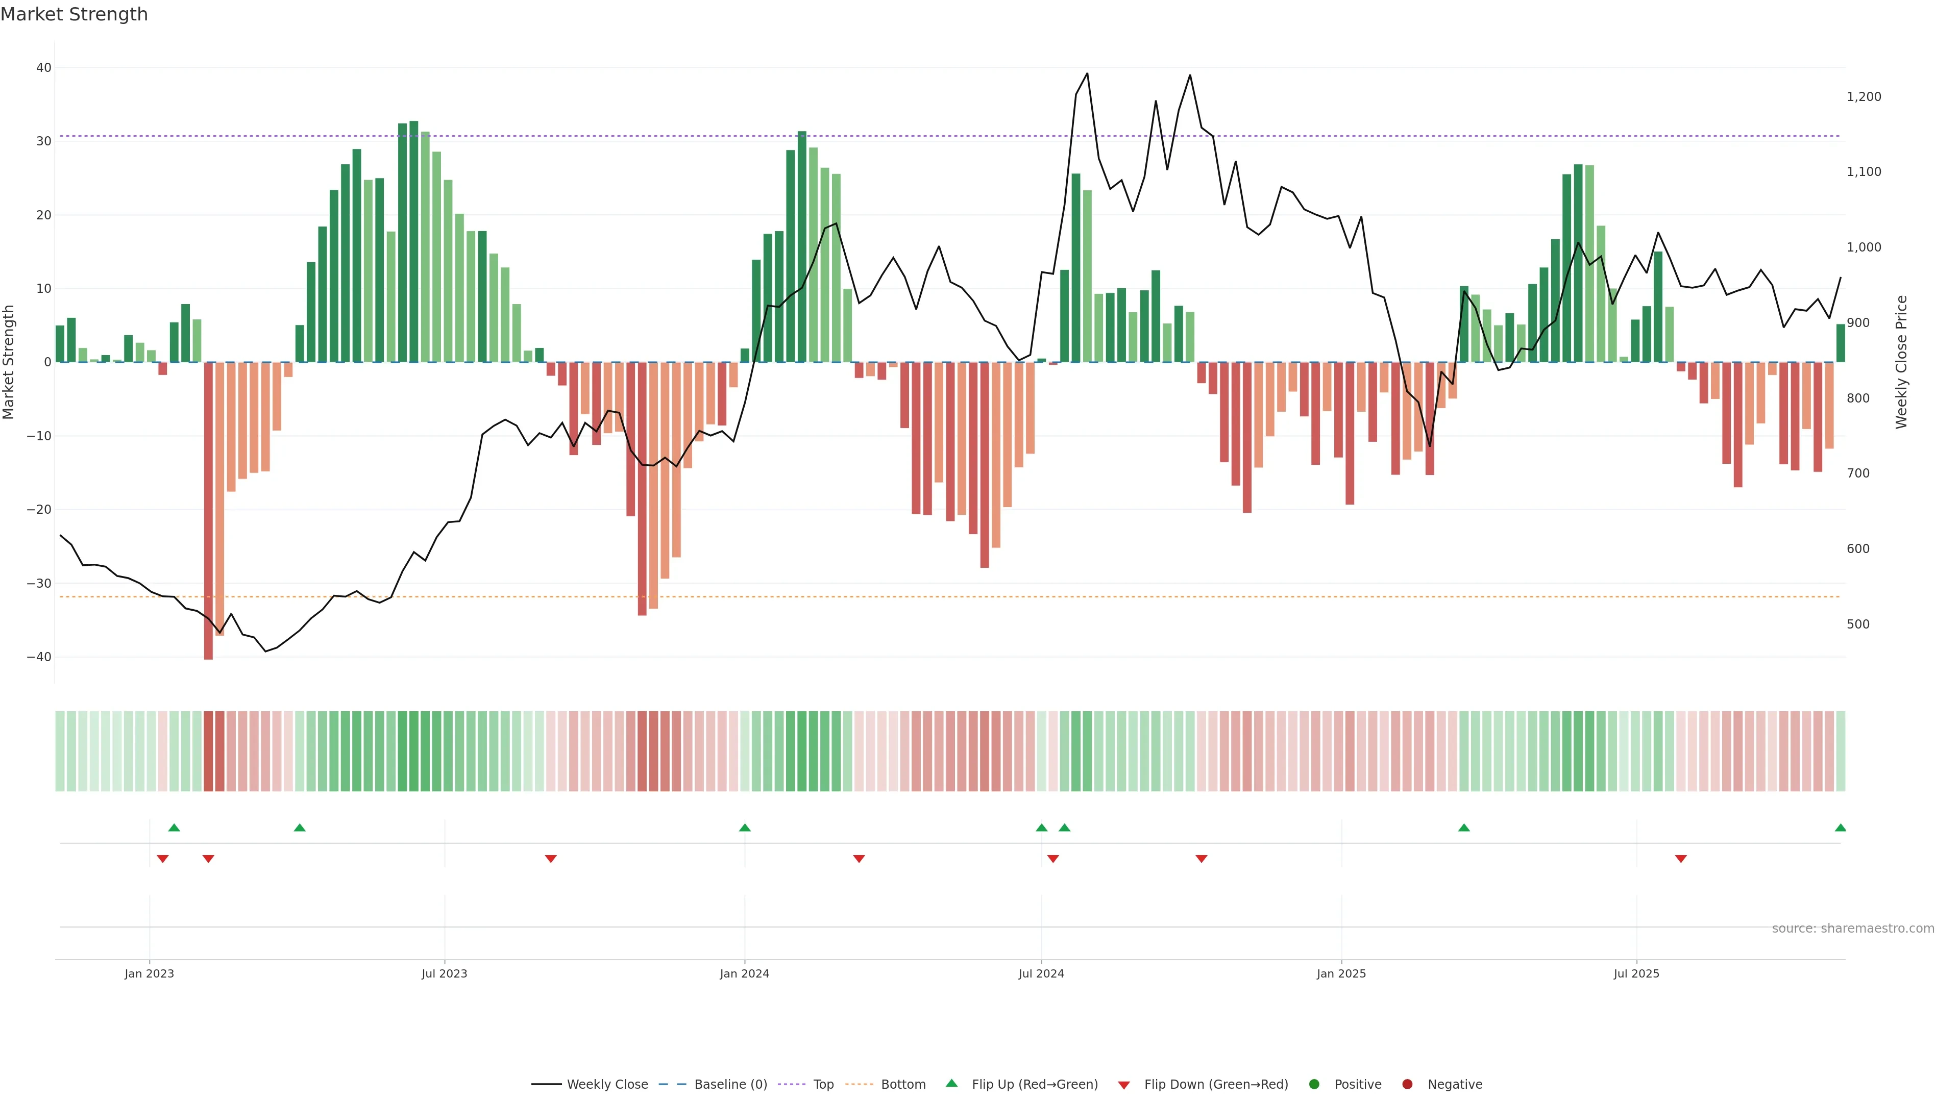Click the red Negative legend dot

(x=1407, y=1084)
